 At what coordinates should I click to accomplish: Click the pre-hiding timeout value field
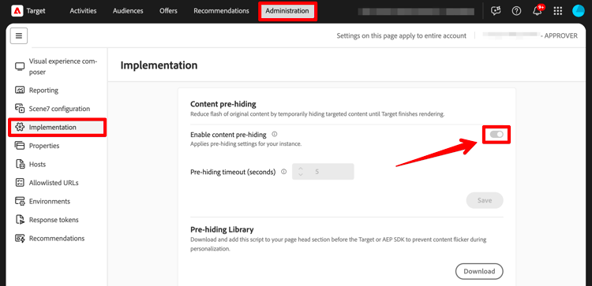pos(323,172)
